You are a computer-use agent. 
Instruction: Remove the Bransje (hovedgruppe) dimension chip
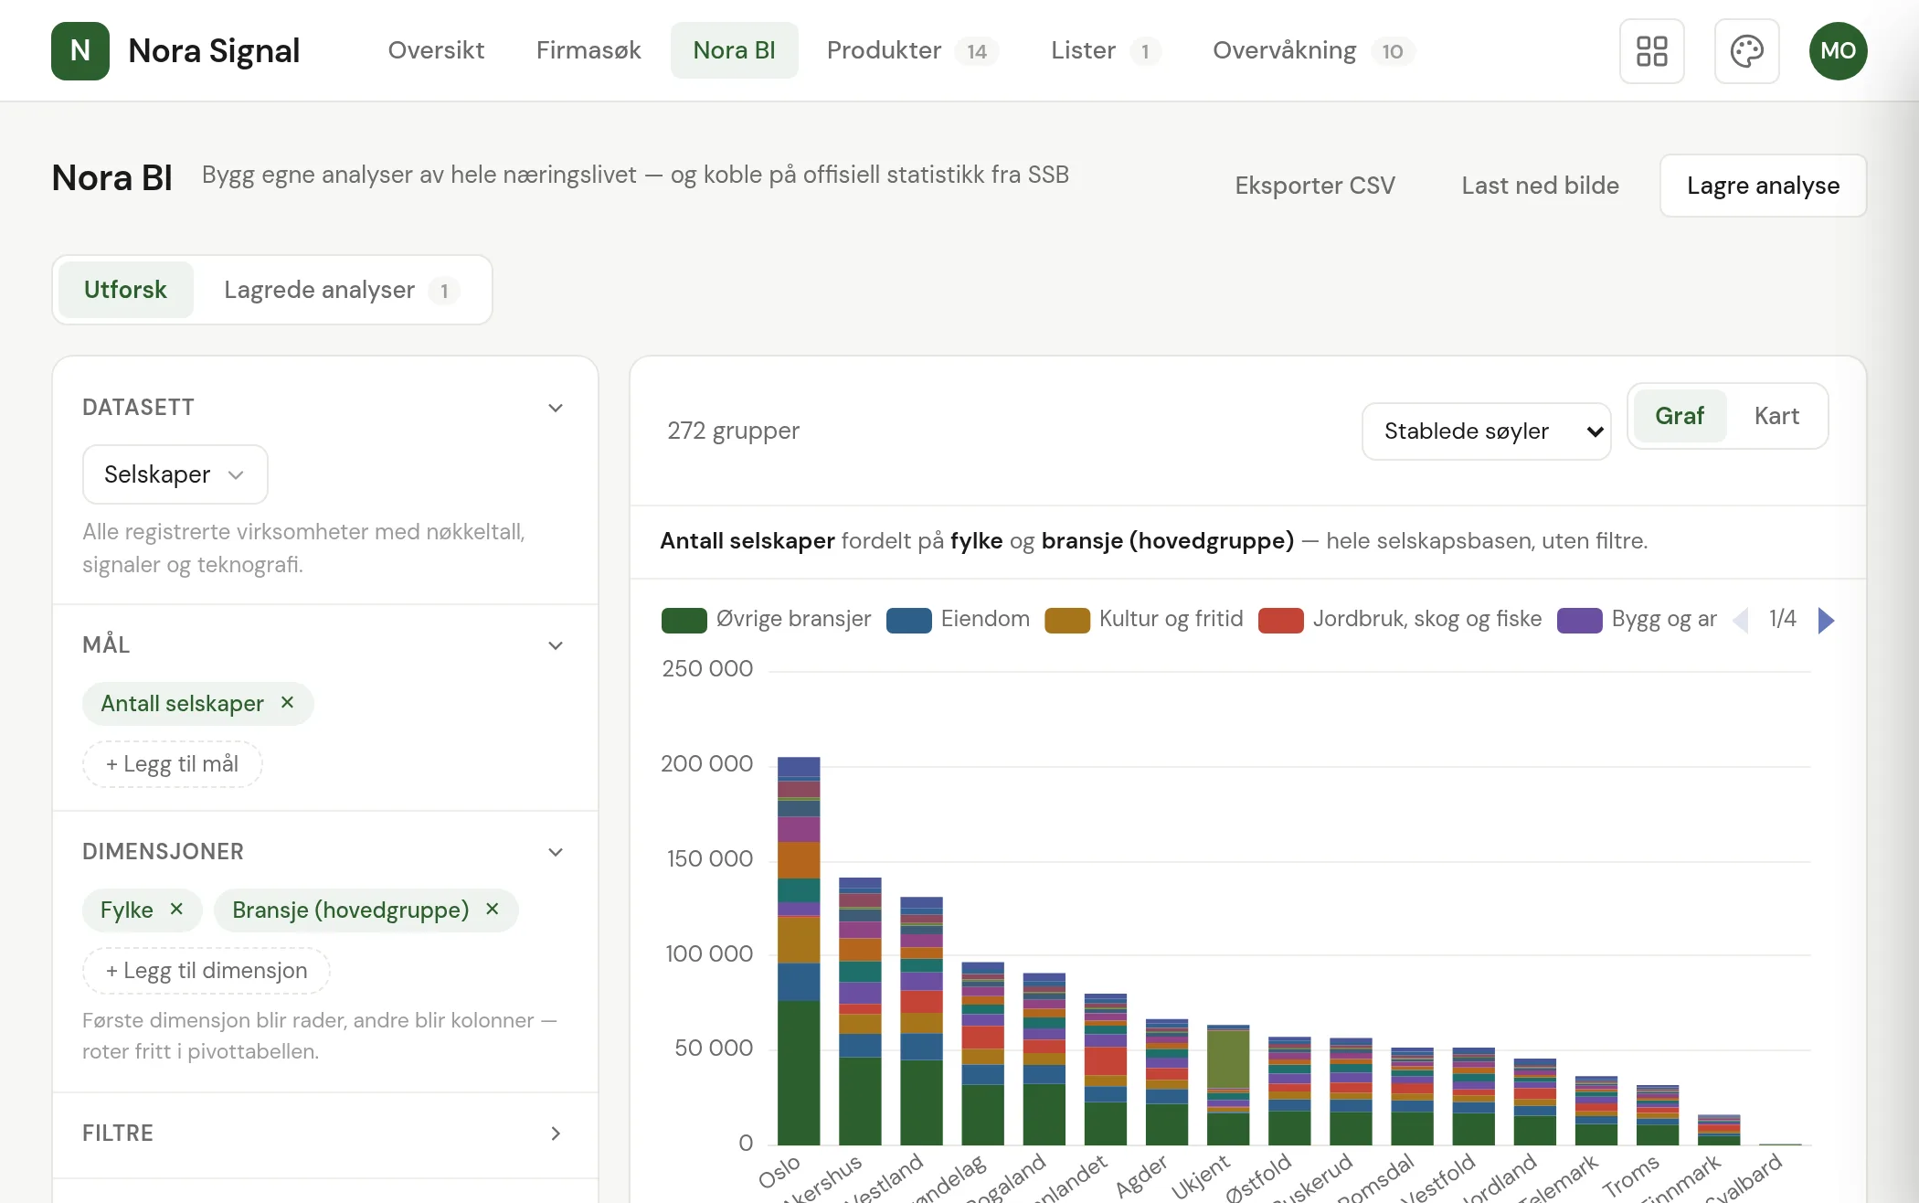(x=492, y=909)
